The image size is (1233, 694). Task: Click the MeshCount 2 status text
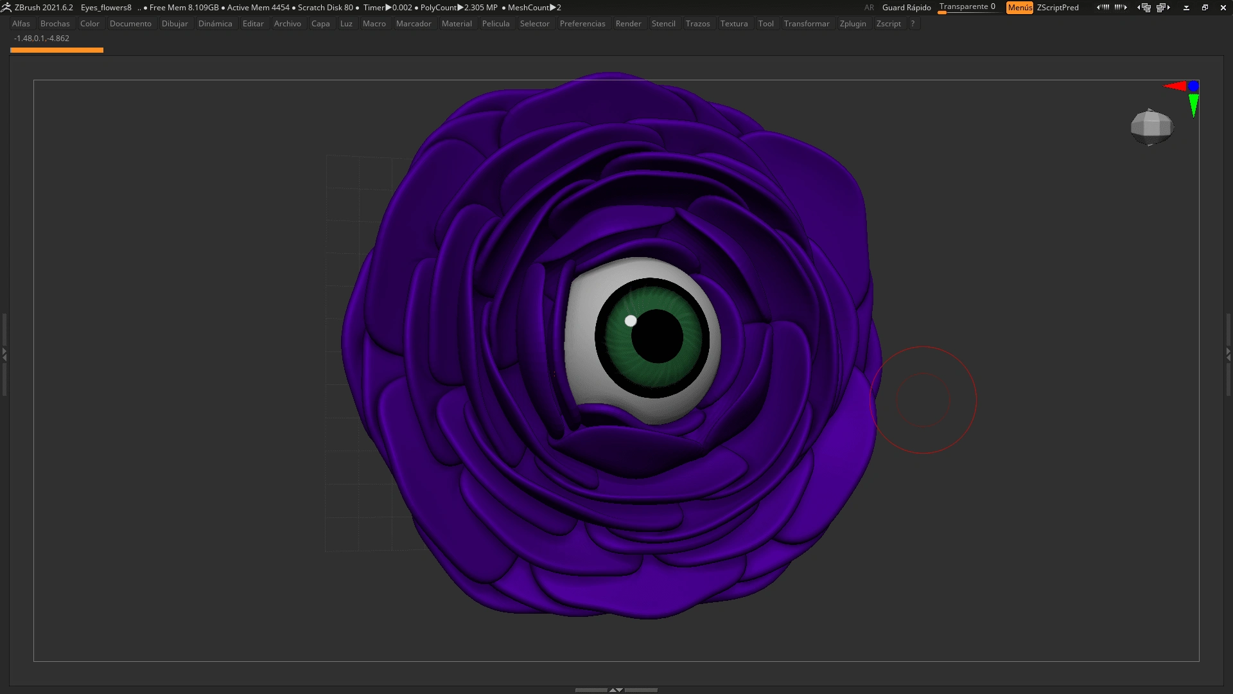tap(534, 8)
